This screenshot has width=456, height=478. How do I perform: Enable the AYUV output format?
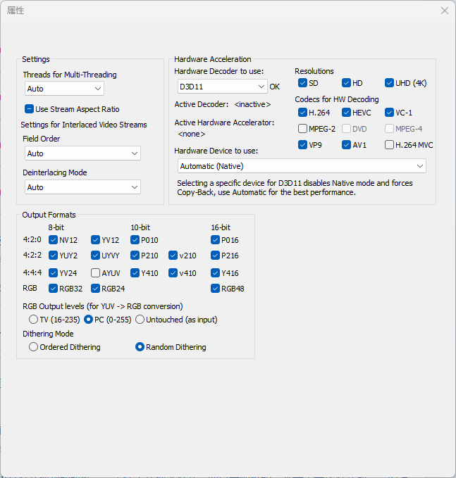click(96, 272)
